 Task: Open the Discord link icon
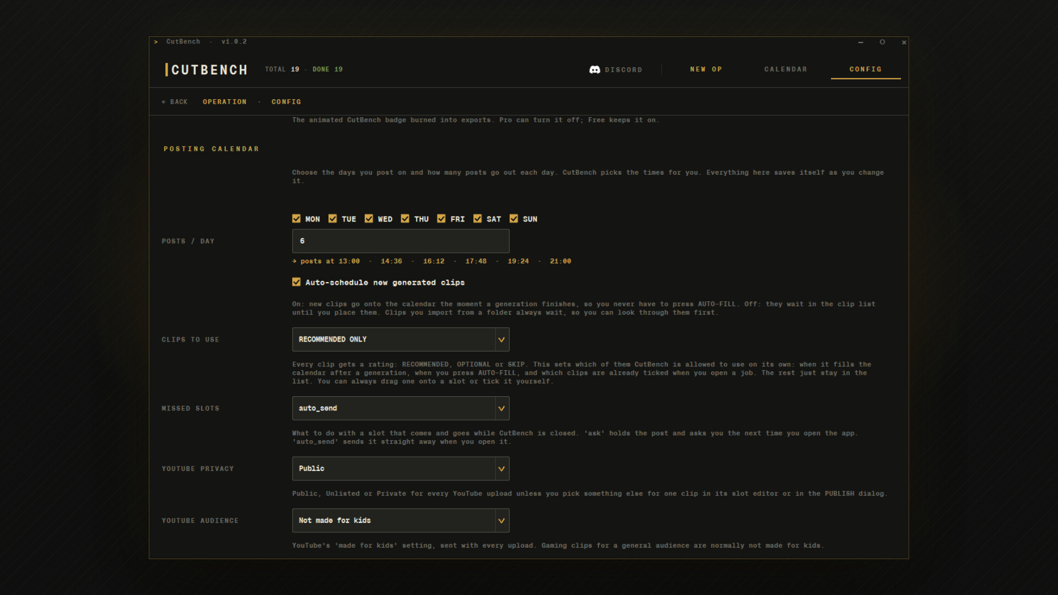tap(595, 69)
